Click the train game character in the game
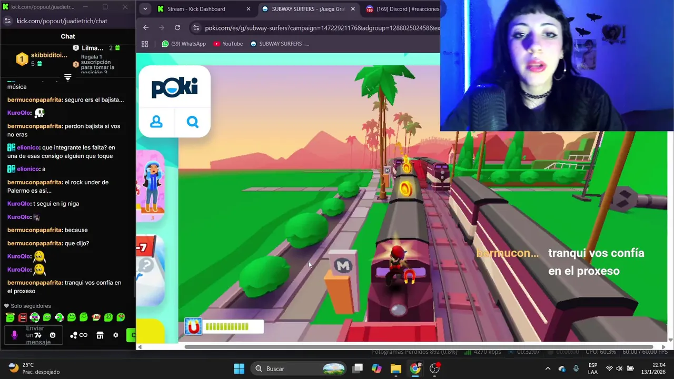This screenshot has height=379, width=674. click(x=398, y=266)
